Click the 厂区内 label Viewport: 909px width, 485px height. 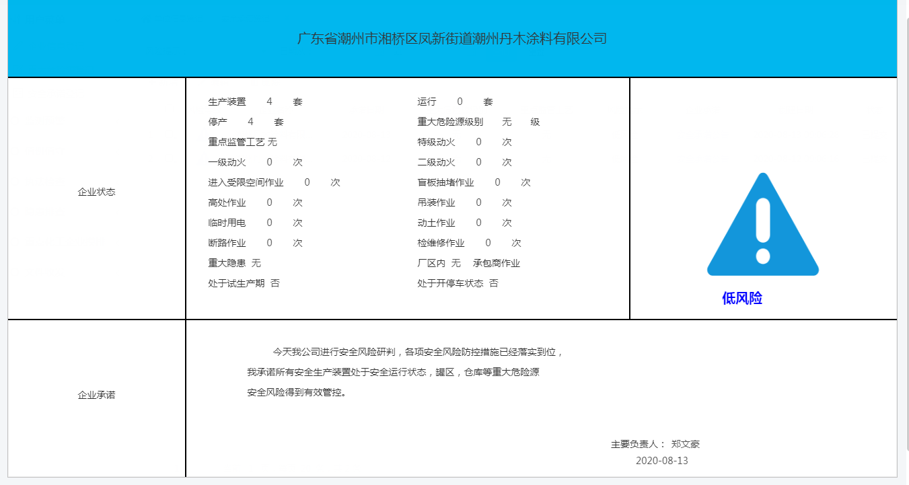click(431, 263)
